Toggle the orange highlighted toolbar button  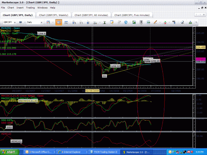coord(59,22)
